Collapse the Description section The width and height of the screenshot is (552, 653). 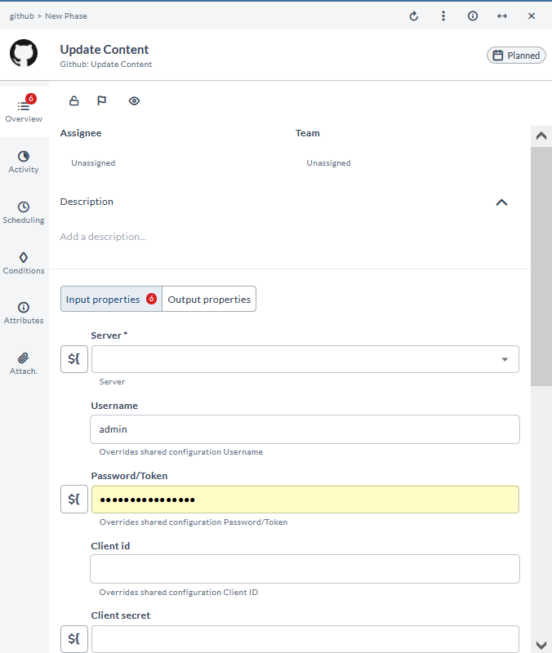(x=501, y=202)
